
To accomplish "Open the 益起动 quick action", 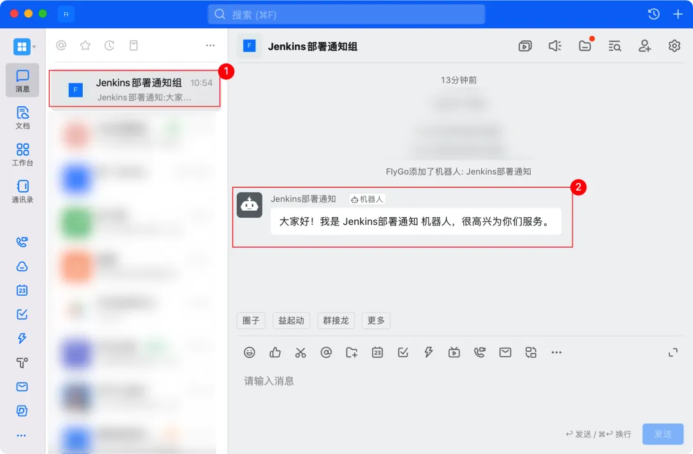I will [x=291, y=320].
